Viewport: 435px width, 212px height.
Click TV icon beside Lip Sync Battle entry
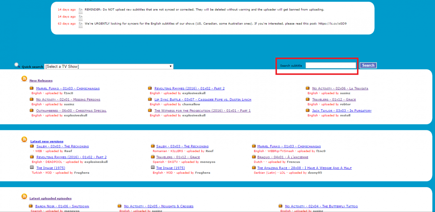[150, 99]
